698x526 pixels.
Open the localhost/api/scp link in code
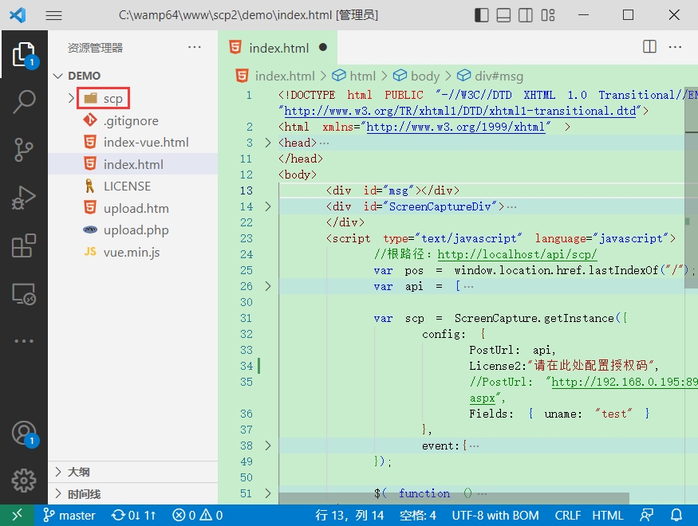(x=517, y=254)
